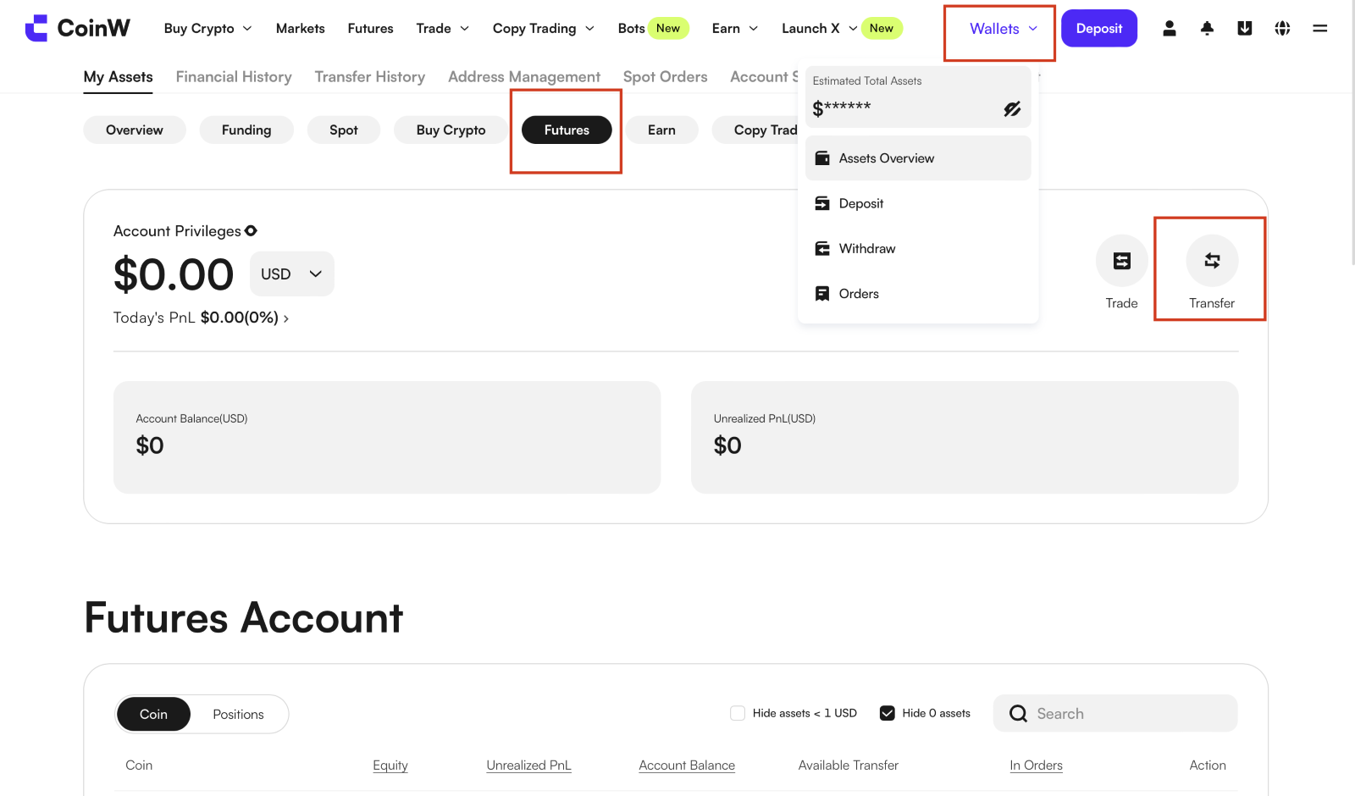Choose Withdraw from Wallets menu
Viewport: 1355px width, 796px height.
click(x=918, y=248)
